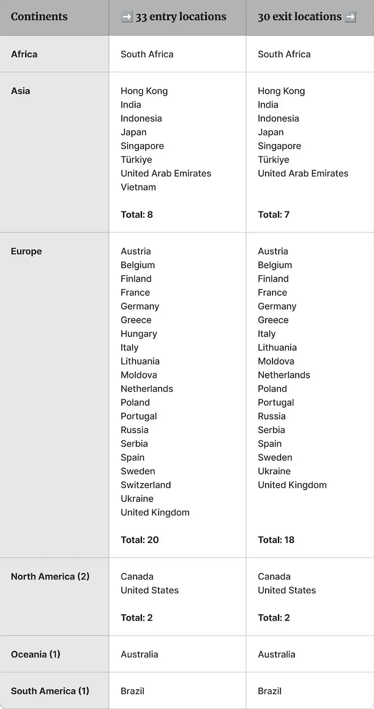Click the 'Oceania (1)' row label
The width and height of the screenshot is (374, 709).
35,654
